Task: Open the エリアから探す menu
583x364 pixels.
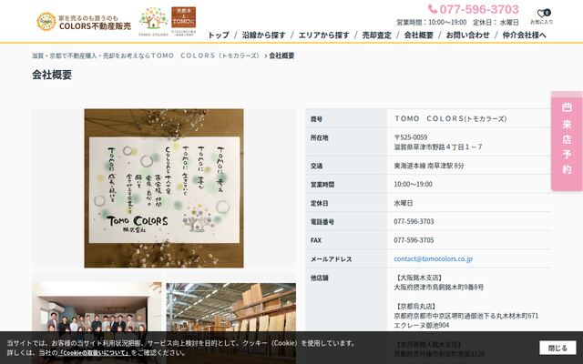Action: click(x=324, y=35)
